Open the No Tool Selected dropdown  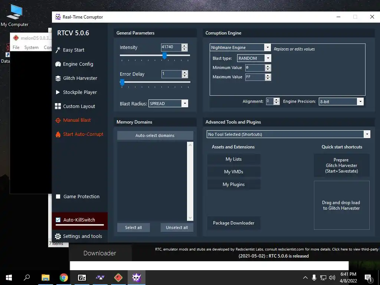pyautogui.click(x=367, y=134)
